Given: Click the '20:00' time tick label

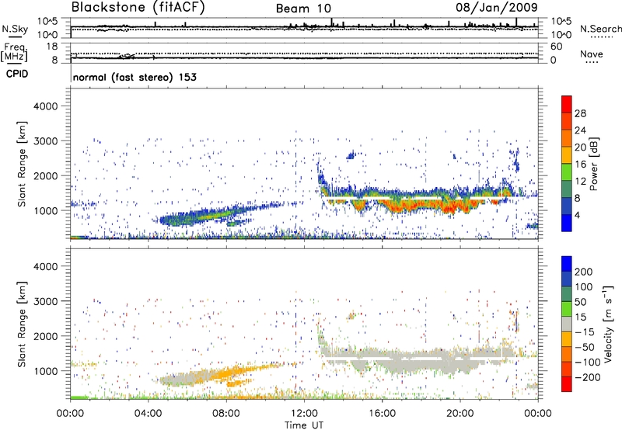Looking at the screenshot, I should pyautogui.click(x=460, y=414).
